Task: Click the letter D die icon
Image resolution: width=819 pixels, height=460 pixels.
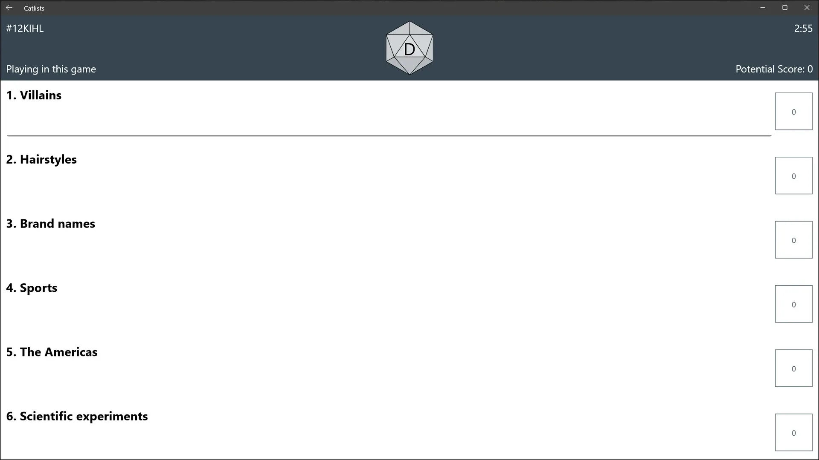Action: click(x=409, y=48)
